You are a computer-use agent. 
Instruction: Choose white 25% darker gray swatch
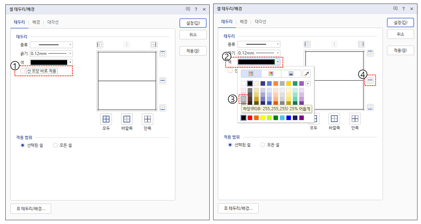click(x=243, y=99)
